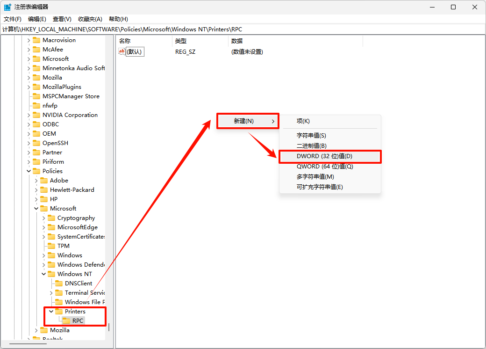
Task: Open the Microsoft folder under Policies
Action: click(57, 208)
